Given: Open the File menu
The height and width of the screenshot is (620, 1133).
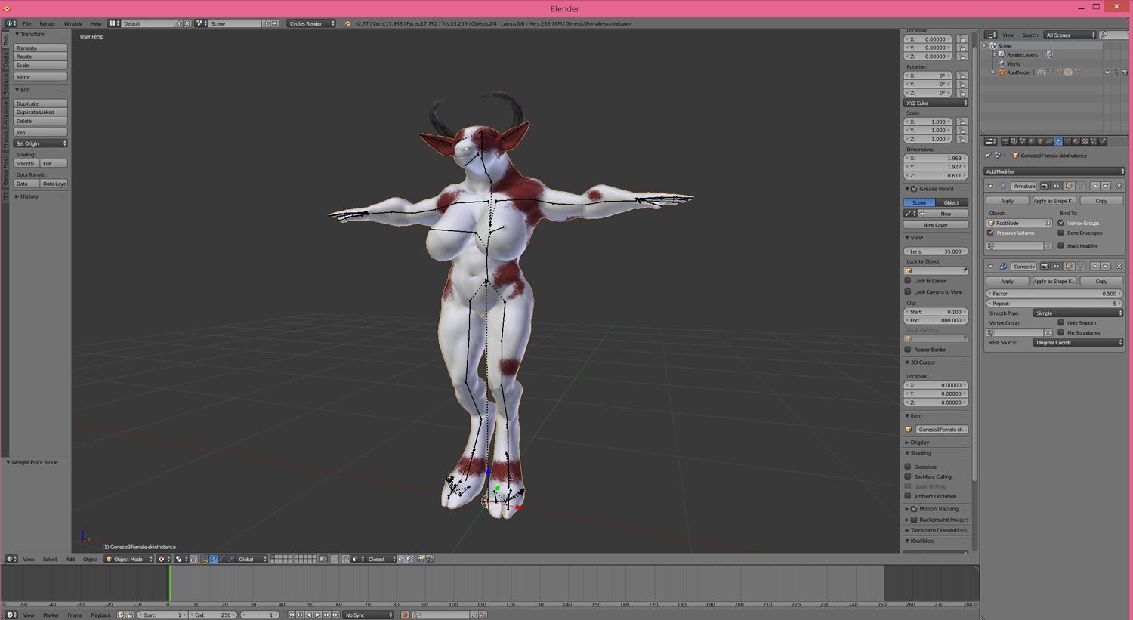Looking at the screenshot, I should click(x=26, y=23).
